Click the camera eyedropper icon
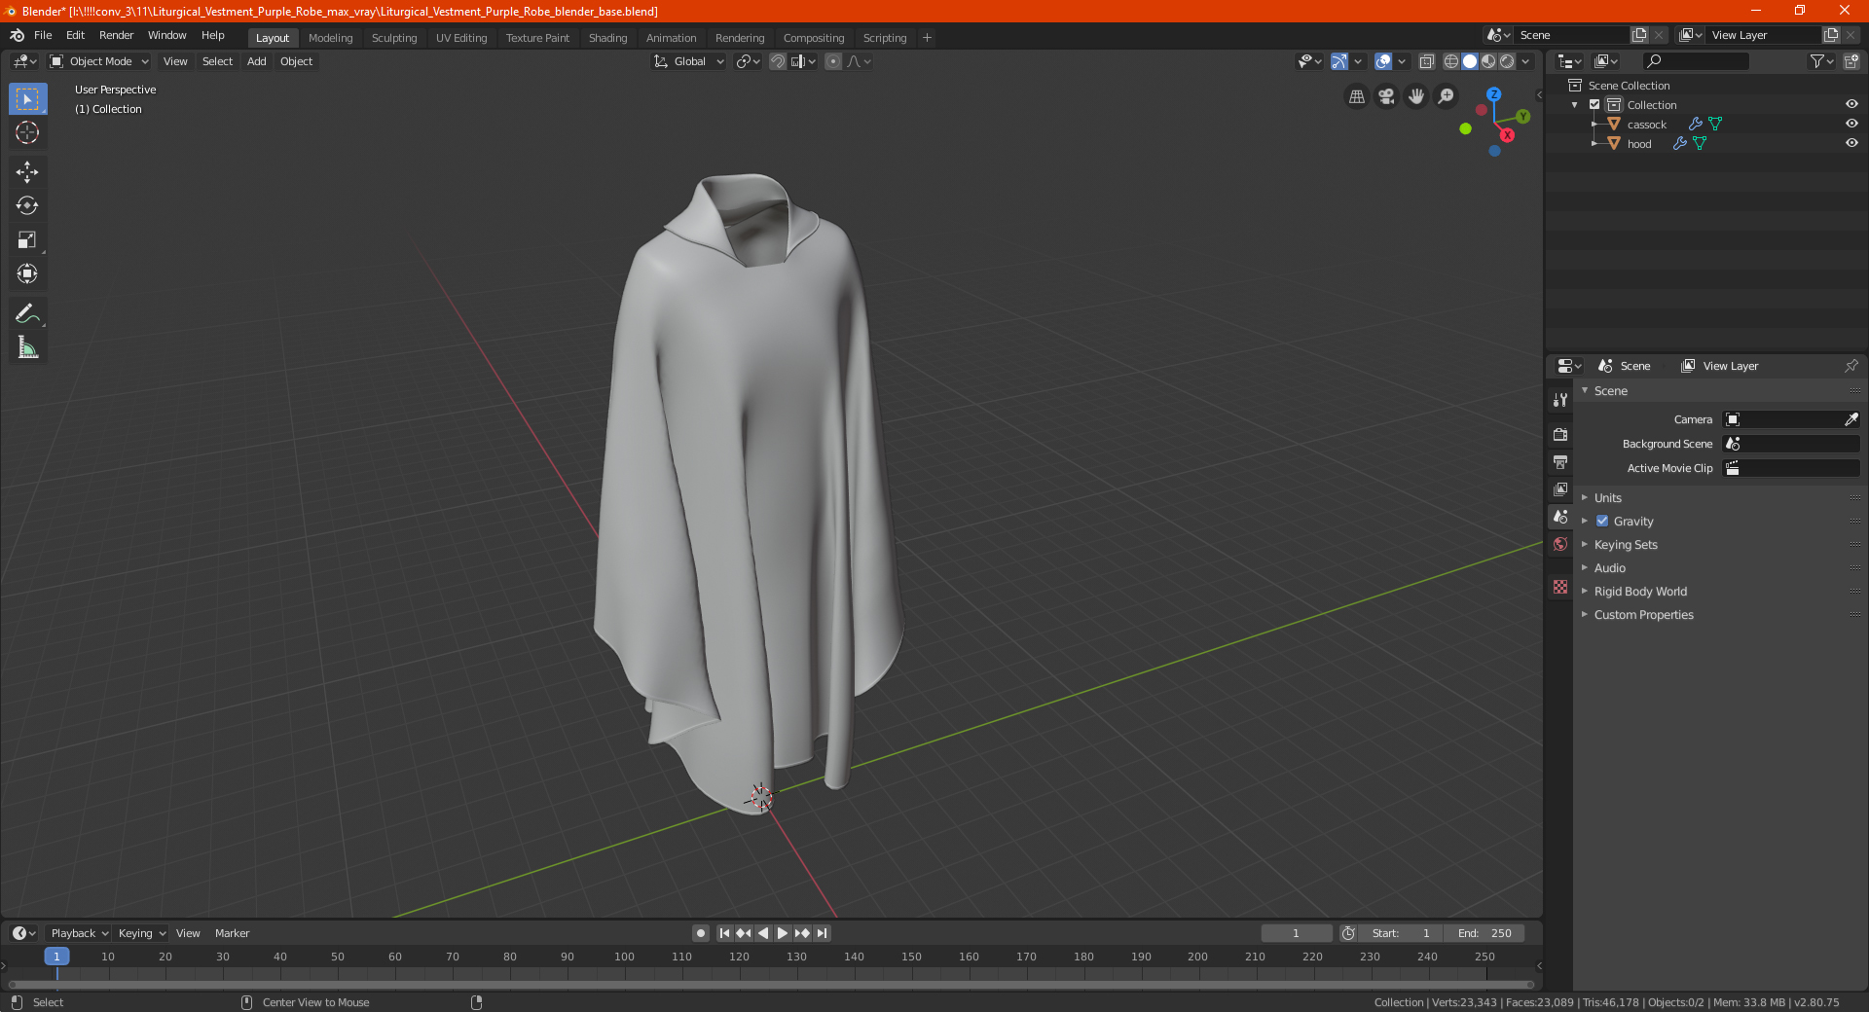The image size is (1869, 1012). (x=1851, y=419)
